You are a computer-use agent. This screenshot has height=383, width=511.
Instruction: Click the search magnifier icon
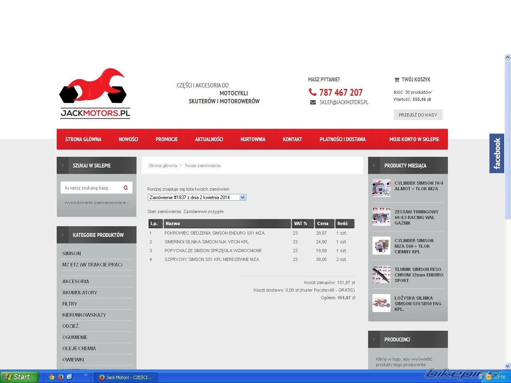126,188
